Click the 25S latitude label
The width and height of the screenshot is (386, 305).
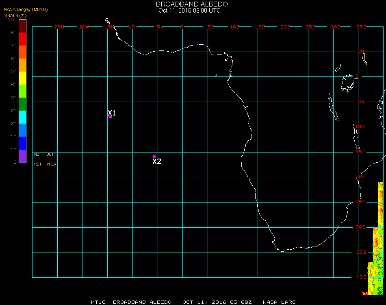tap(361, 202)
